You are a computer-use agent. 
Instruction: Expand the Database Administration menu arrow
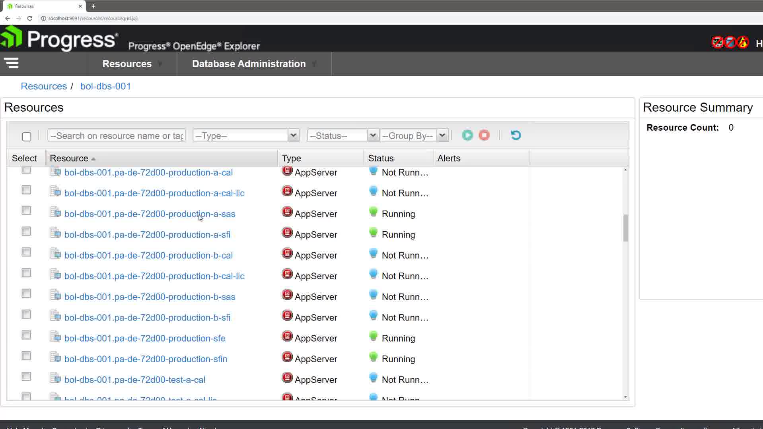pyautogui.click(x=314, y=64)
